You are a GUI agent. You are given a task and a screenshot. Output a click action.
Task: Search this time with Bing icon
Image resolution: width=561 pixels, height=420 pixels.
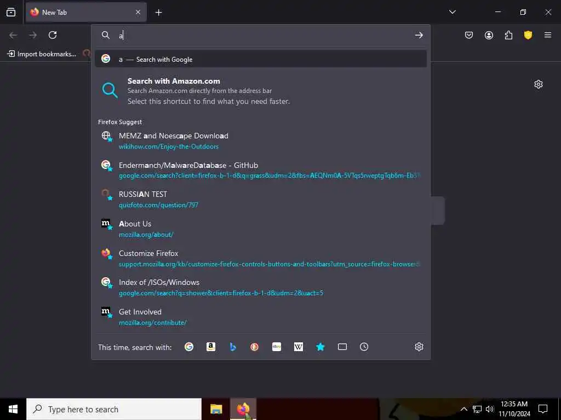tap(232, 347)
